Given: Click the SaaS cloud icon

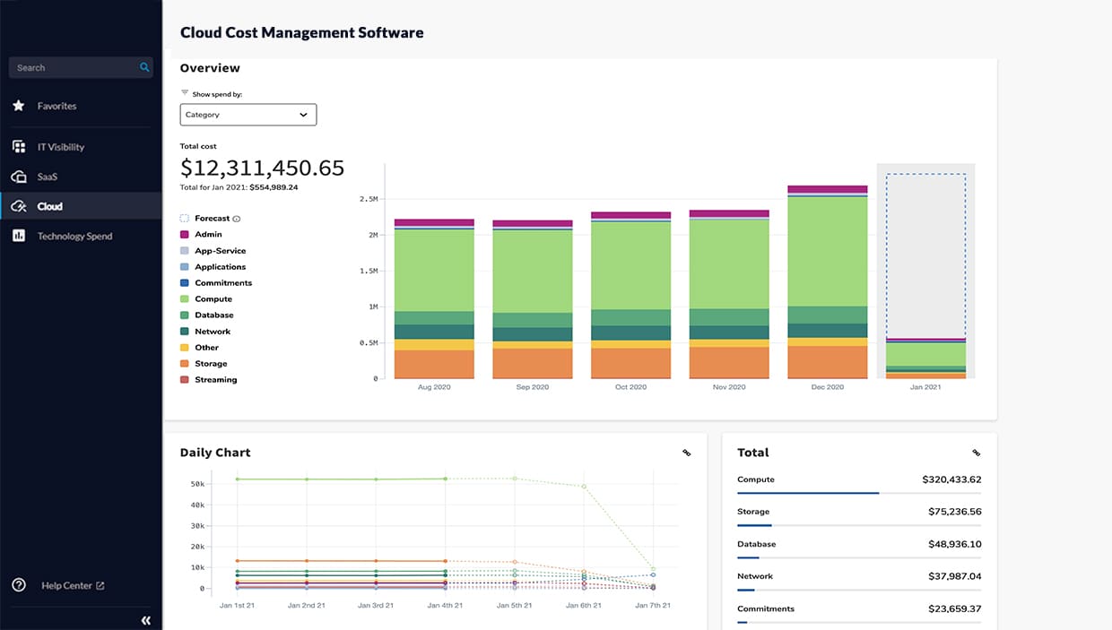Looking at the screenshot, I should (x=18, y=177).
